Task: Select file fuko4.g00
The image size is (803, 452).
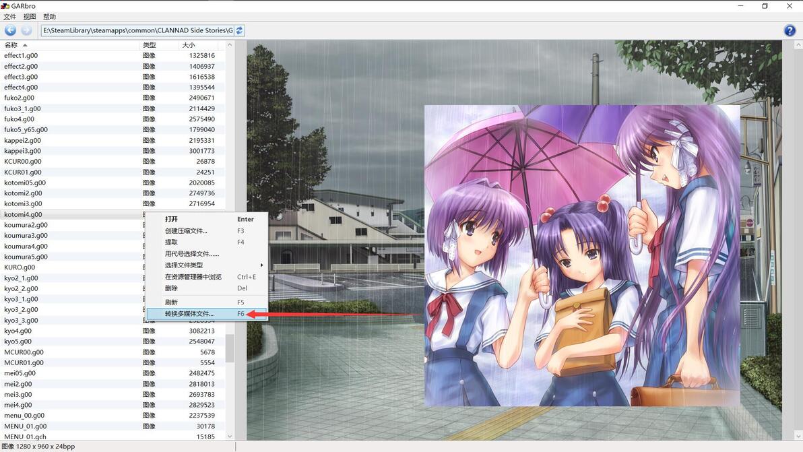Action: (x=20, y=119)
